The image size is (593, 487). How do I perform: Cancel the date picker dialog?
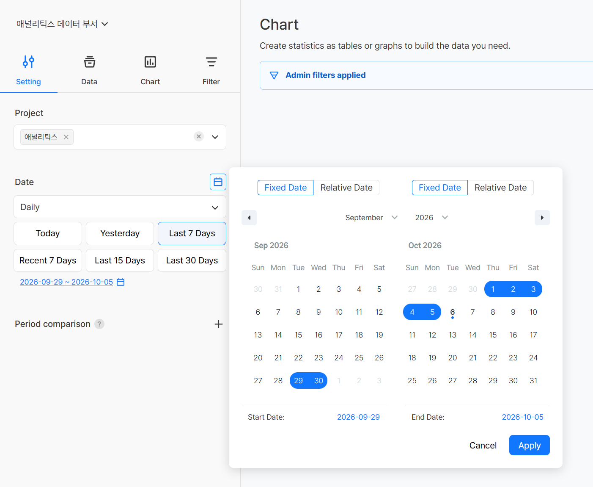point(483,445)
